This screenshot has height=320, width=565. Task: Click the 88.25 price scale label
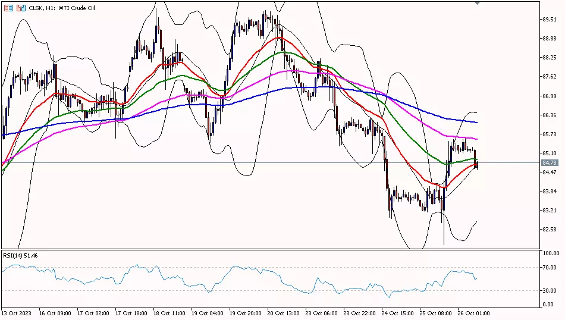(x=550, y=58)
